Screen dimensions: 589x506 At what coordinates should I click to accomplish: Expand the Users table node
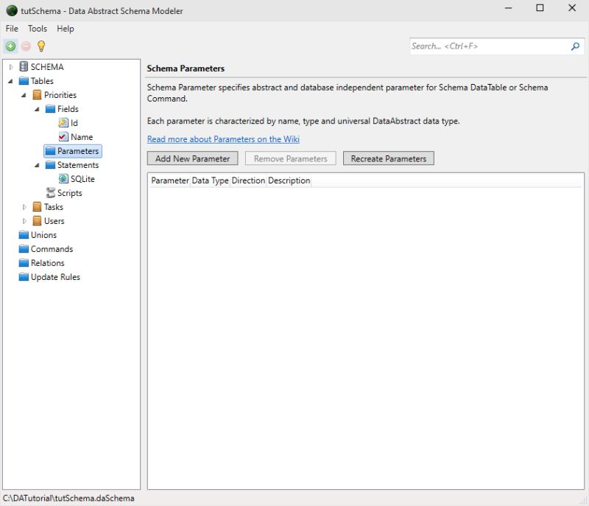(24, 221)
